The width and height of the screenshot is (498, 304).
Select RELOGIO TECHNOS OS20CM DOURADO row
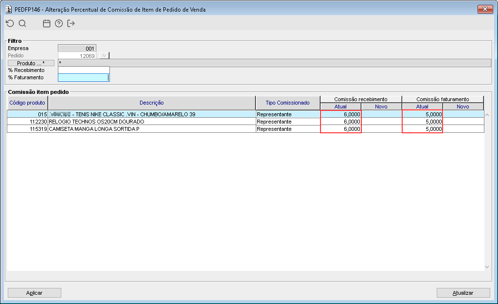click(x=152, y=122)
